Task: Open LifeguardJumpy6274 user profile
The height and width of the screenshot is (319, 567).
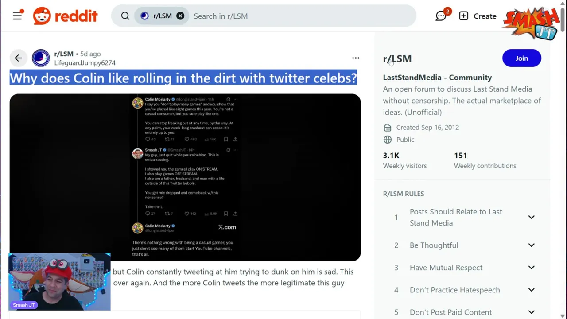Action: tap(85, 63)
